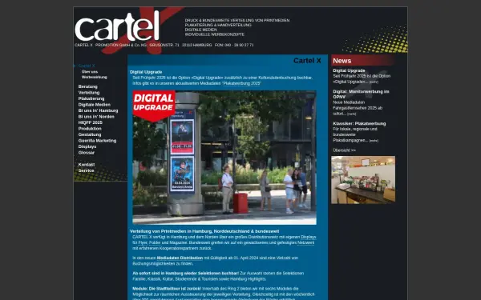Open the Glossar menu entry
481x300 pixels.
click(87, 153)
